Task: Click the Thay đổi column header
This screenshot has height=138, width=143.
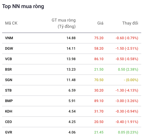Action: (130, 23)
